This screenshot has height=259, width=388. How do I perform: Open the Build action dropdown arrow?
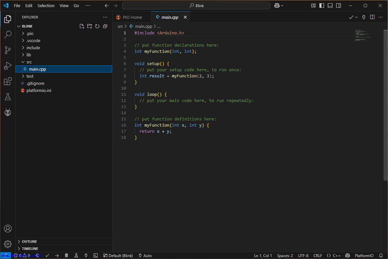356,17
